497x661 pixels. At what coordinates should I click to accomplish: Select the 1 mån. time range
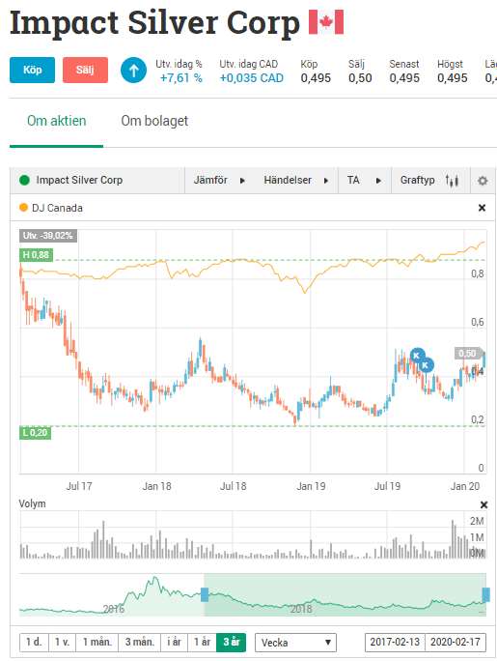pyautogui.click(x=97, y=643)
